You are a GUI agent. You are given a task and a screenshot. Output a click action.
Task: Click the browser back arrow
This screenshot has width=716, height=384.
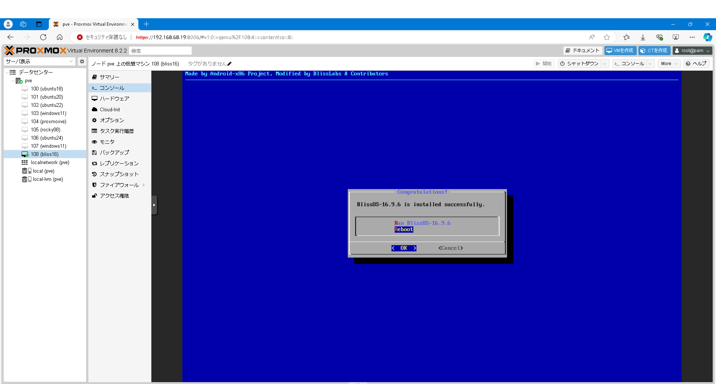point(10,37)
